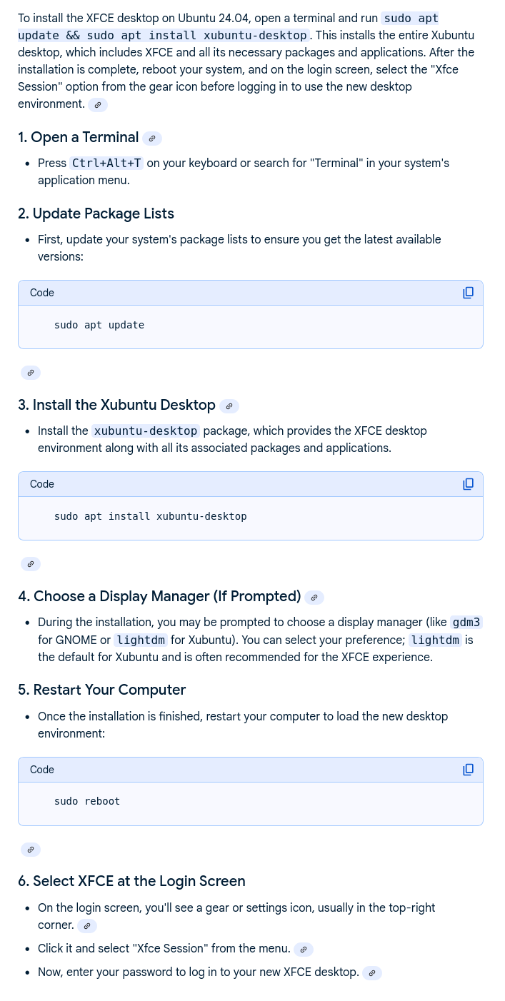505x1001 pixels.
Task: Copy the sudo reboot code
Action: [468, 770]
